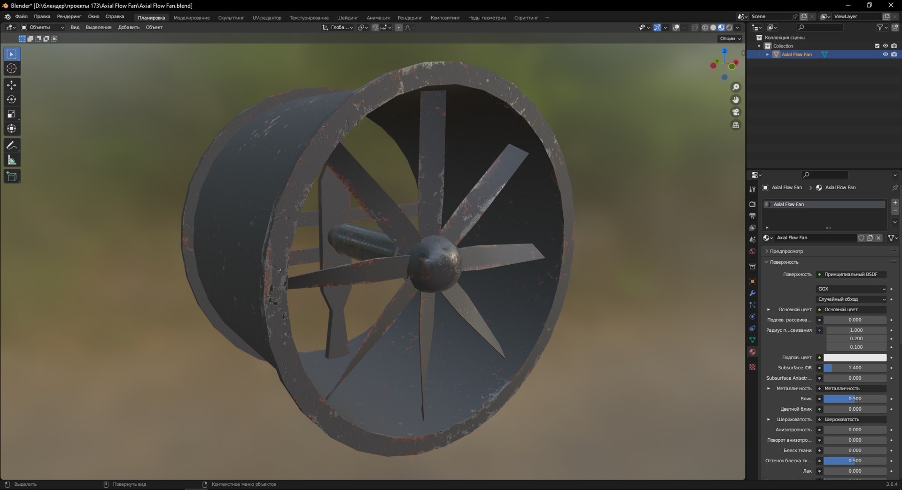The image size is (902, 490).
Task: Uncheck Collection exclude-from-view-layer checkbox
Action: coord(877,46)
